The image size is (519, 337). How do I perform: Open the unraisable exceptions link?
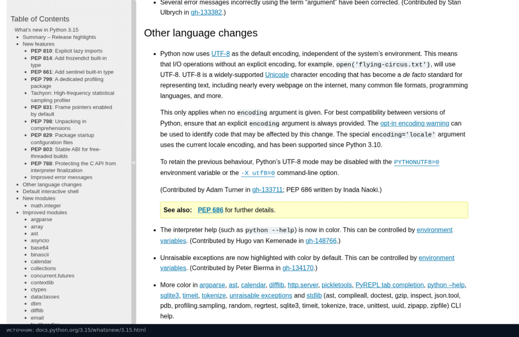click(x=261, y=296)
